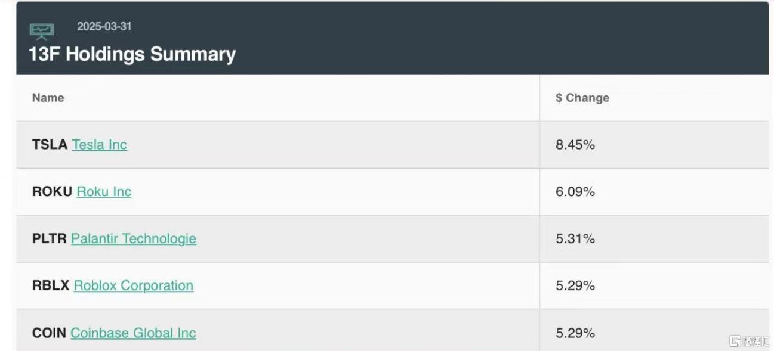Open the Roblox Corporation link

tap(134, 285)
